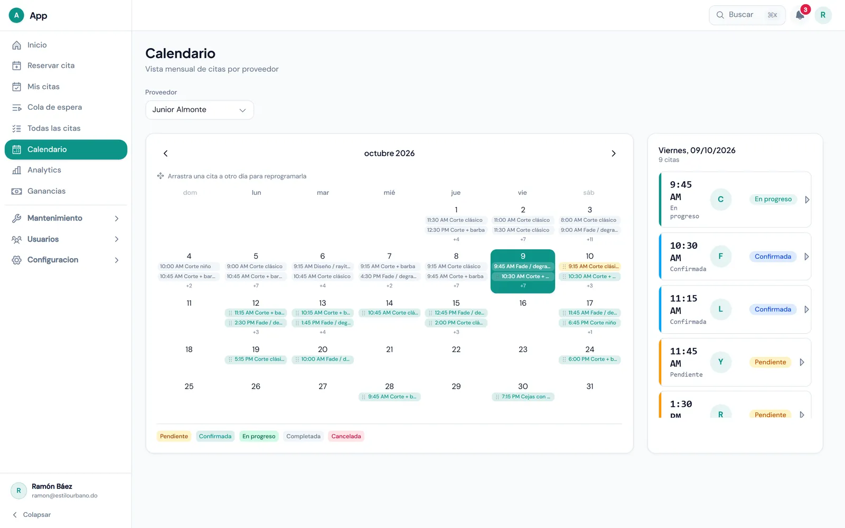Open the Proveedor dropdown Junior Almonte
The image size is (845, 528).
200,110
